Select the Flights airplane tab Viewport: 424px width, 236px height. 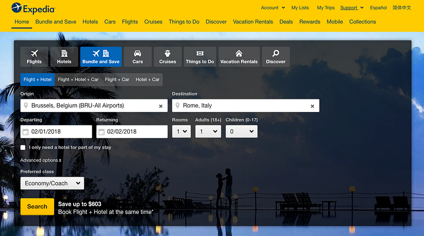click(x=34, y=57)
